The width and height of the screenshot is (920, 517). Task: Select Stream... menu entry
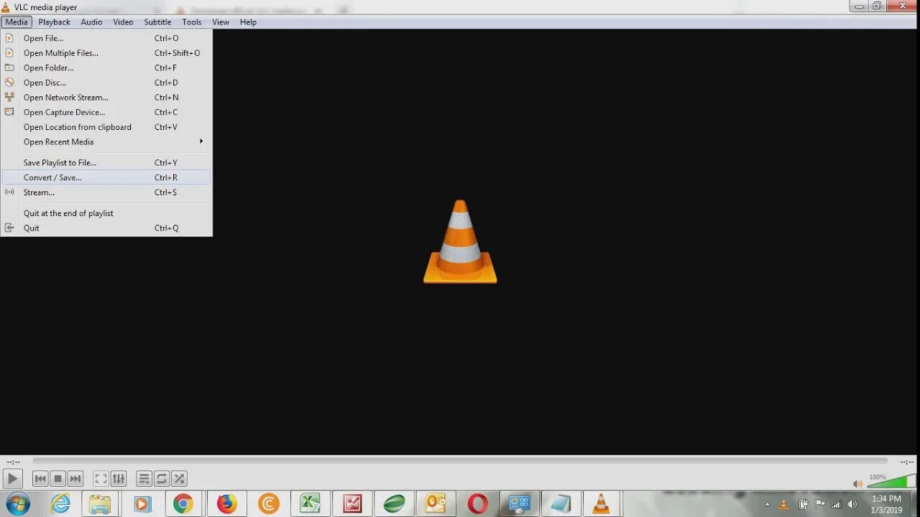pos(106,192)
